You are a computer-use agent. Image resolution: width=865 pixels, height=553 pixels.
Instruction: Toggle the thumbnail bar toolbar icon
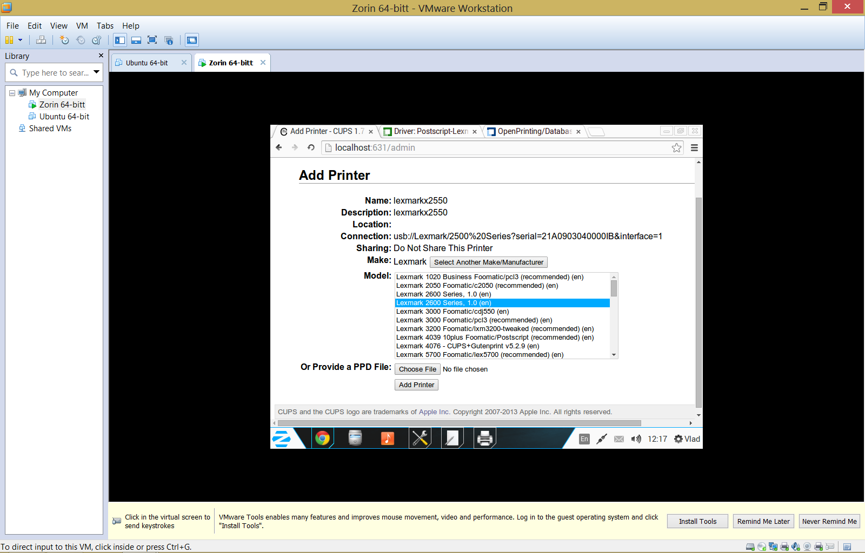[136, 40]
